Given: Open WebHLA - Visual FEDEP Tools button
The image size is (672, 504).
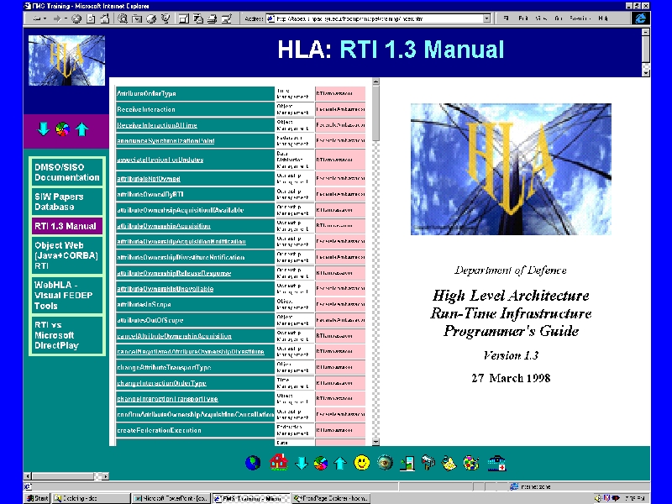Looking at the screenshot, I should click(67, 295).
